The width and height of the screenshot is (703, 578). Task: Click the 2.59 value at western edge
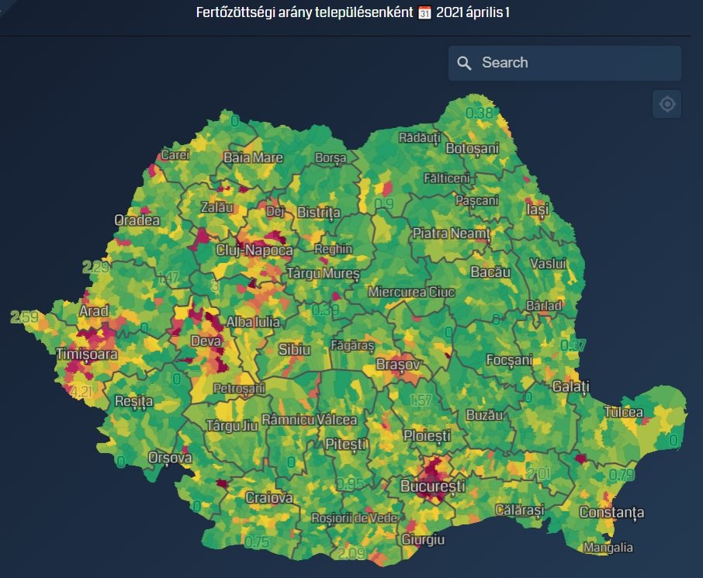pyautogui.click(x=25, y=317)
